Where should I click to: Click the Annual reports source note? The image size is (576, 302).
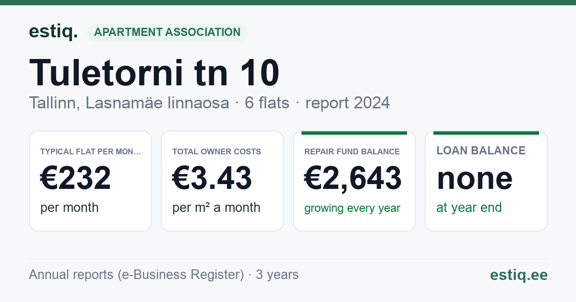point(164,275)
